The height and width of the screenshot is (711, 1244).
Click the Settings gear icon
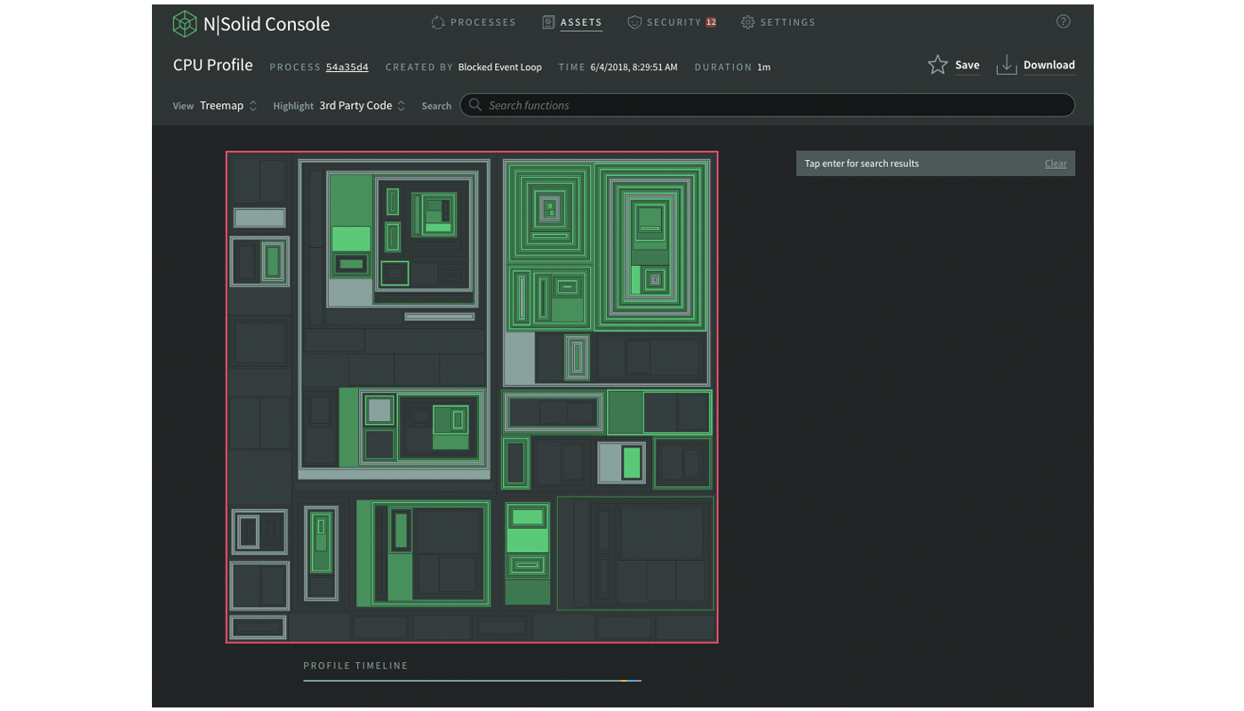(747, 22)
